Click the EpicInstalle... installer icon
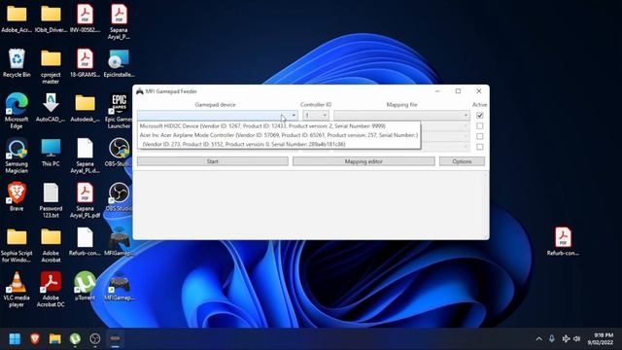The width and height of the screenshot is (622, 350). pos(119,63)
